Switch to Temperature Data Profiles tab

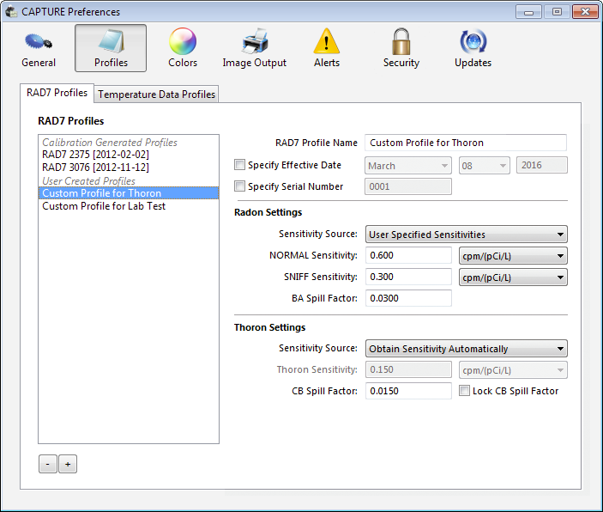tap(156, 94)
